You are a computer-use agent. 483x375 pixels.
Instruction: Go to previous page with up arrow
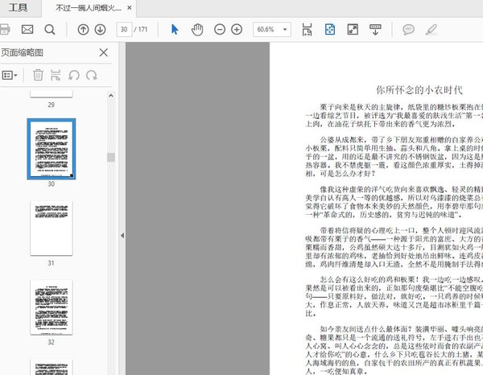point(83,30)
